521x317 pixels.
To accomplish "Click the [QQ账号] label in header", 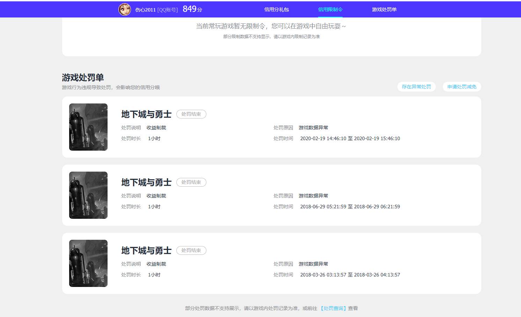I will click(168, 10).
